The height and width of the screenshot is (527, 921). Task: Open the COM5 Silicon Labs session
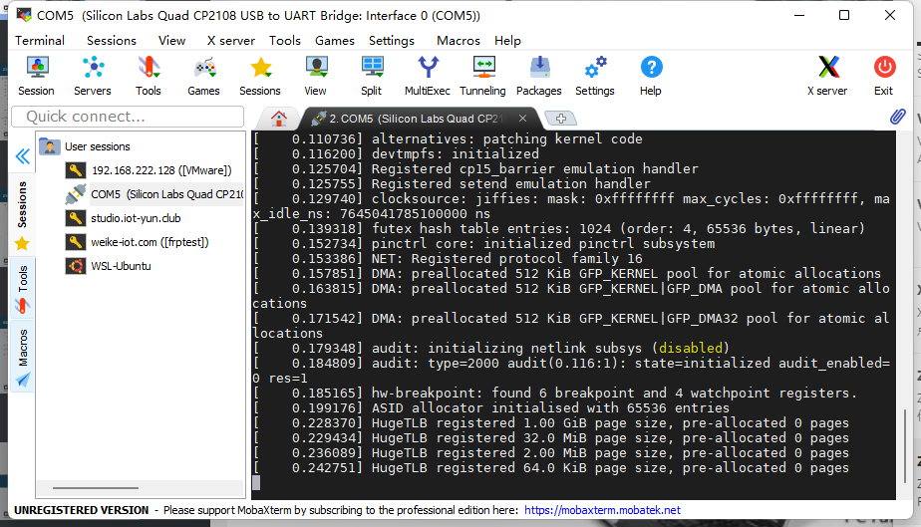(x=153, y=194)
